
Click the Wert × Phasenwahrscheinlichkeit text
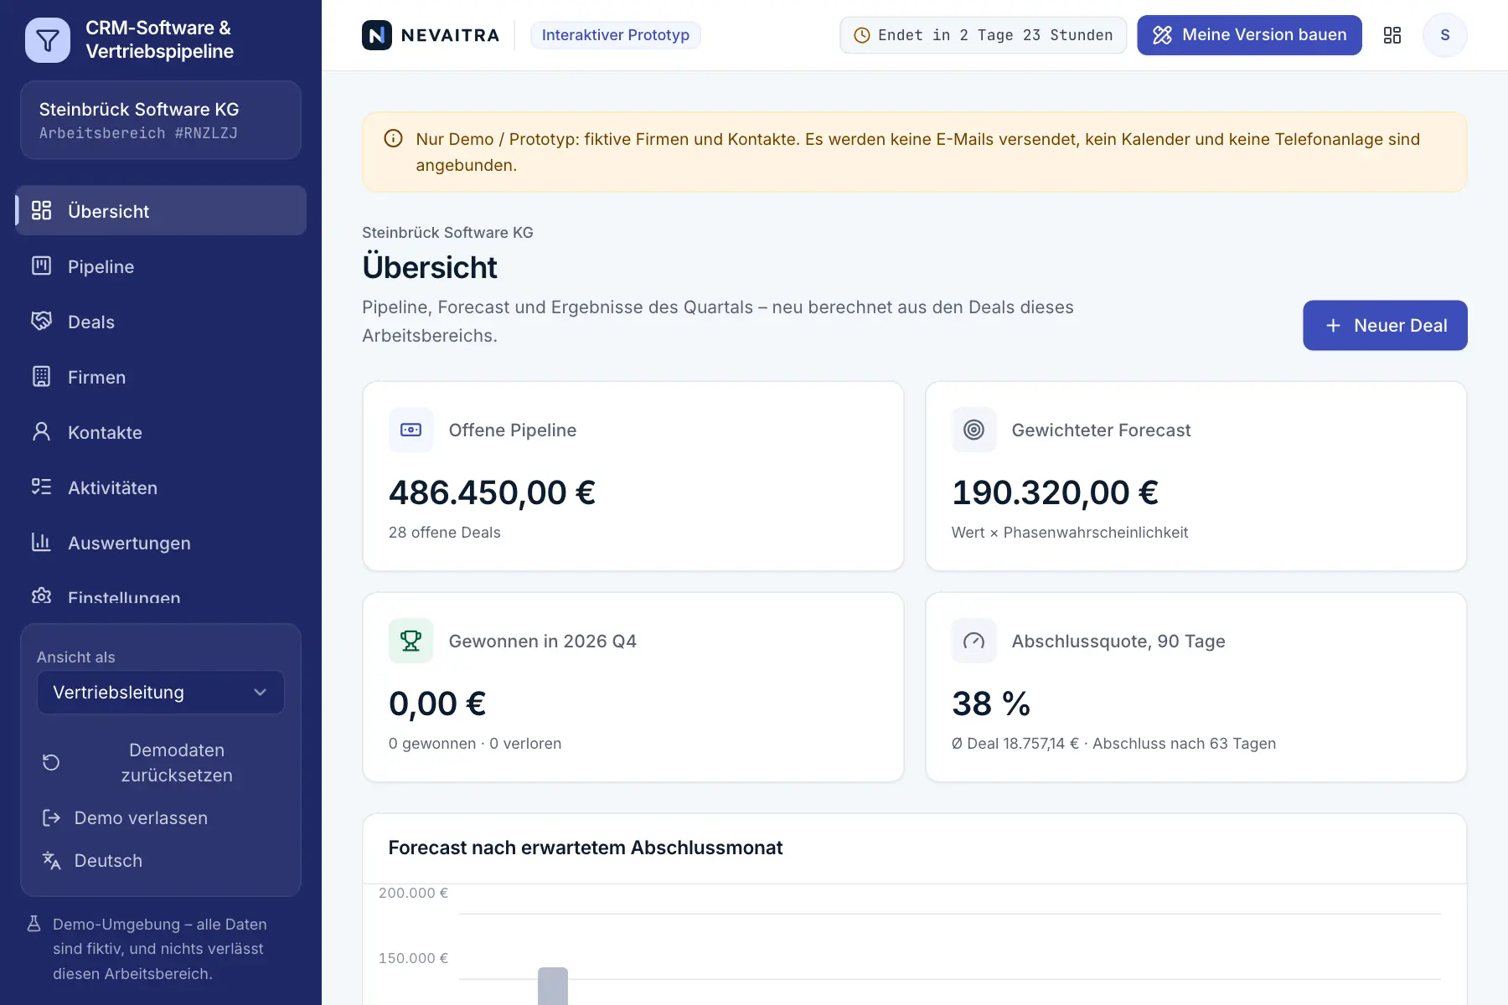[x=1070, y=533]
